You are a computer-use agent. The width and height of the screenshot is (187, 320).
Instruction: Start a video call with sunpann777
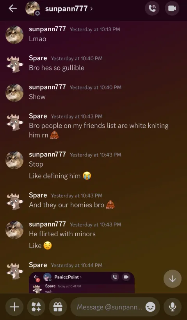coord(172,9)
